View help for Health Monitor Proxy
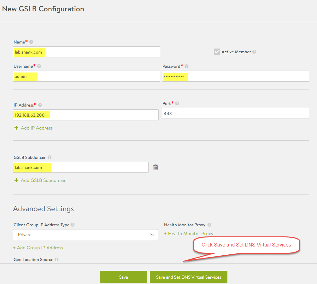The image size is (317, 284). (209, 225)
